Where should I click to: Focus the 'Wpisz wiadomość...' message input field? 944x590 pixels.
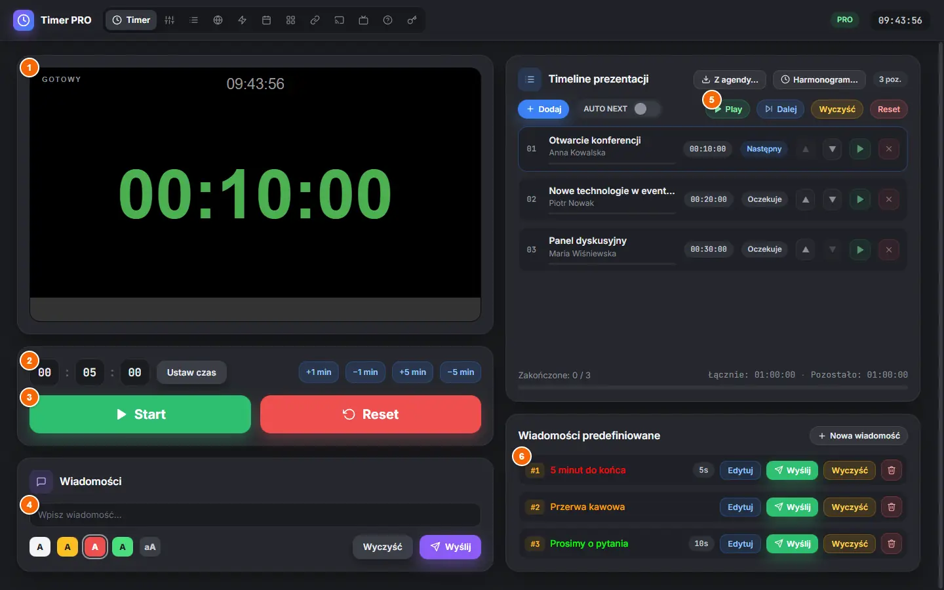point(255,515)
